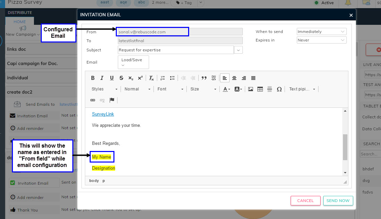Toggle italic formatting in editor toolbar
The width and height of the screenshot is (381, 219).
click(x=102, y=78)
